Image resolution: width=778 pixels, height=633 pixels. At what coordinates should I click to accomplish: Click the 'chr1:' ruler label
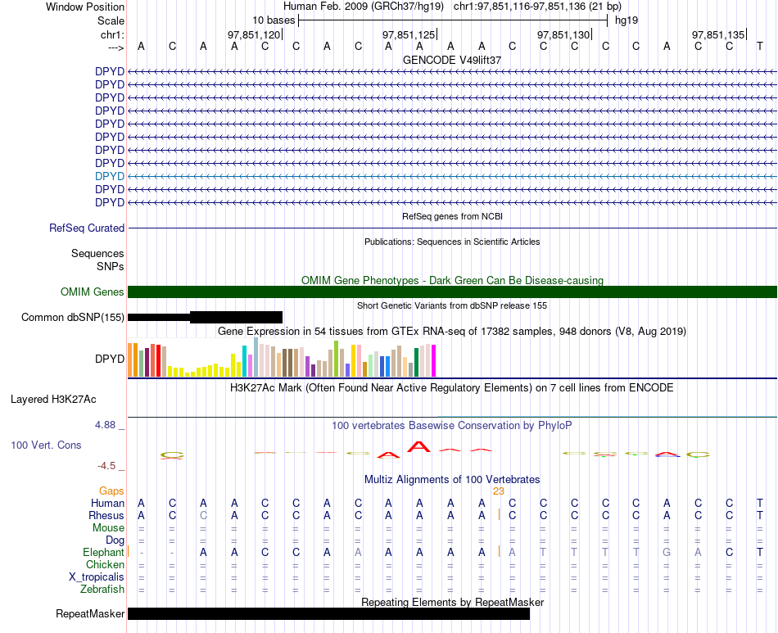pyautogui.click(x=112, y=34)
